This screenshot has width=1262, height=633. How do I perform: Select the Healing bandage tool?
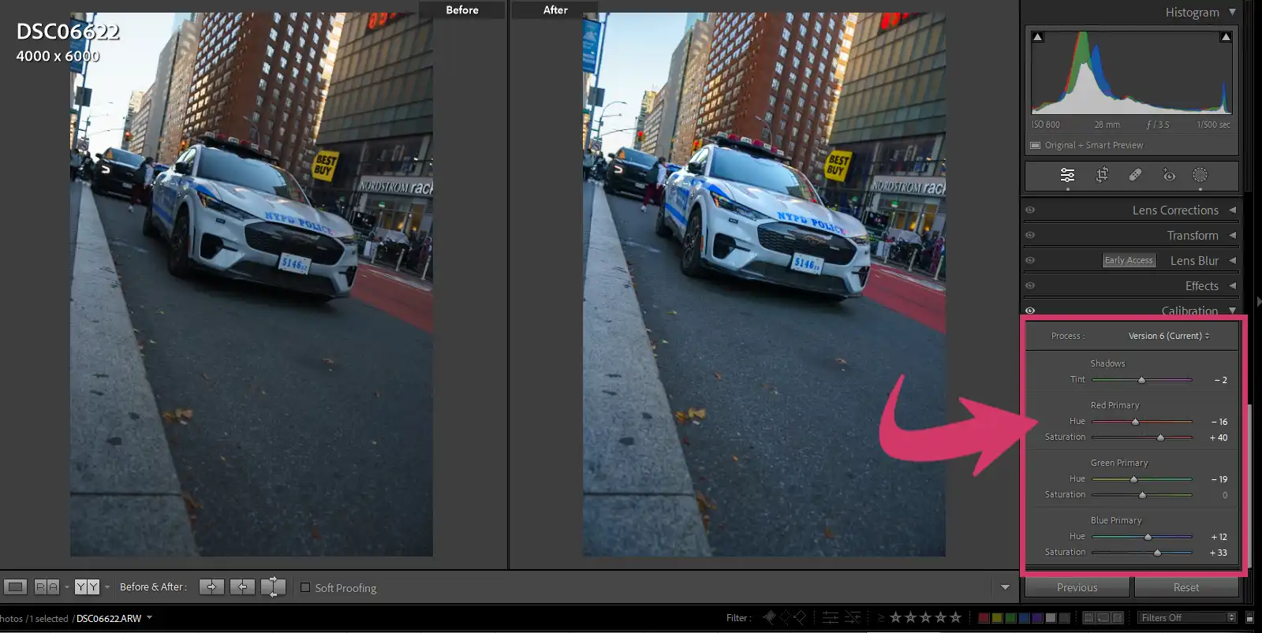[1135, 175]
